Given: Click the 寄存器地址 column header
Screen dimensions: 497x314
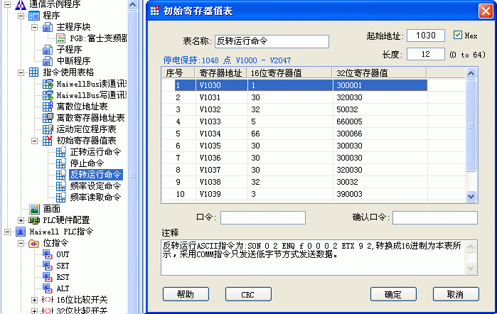Looking at the screenshot, I should point(221,73).
